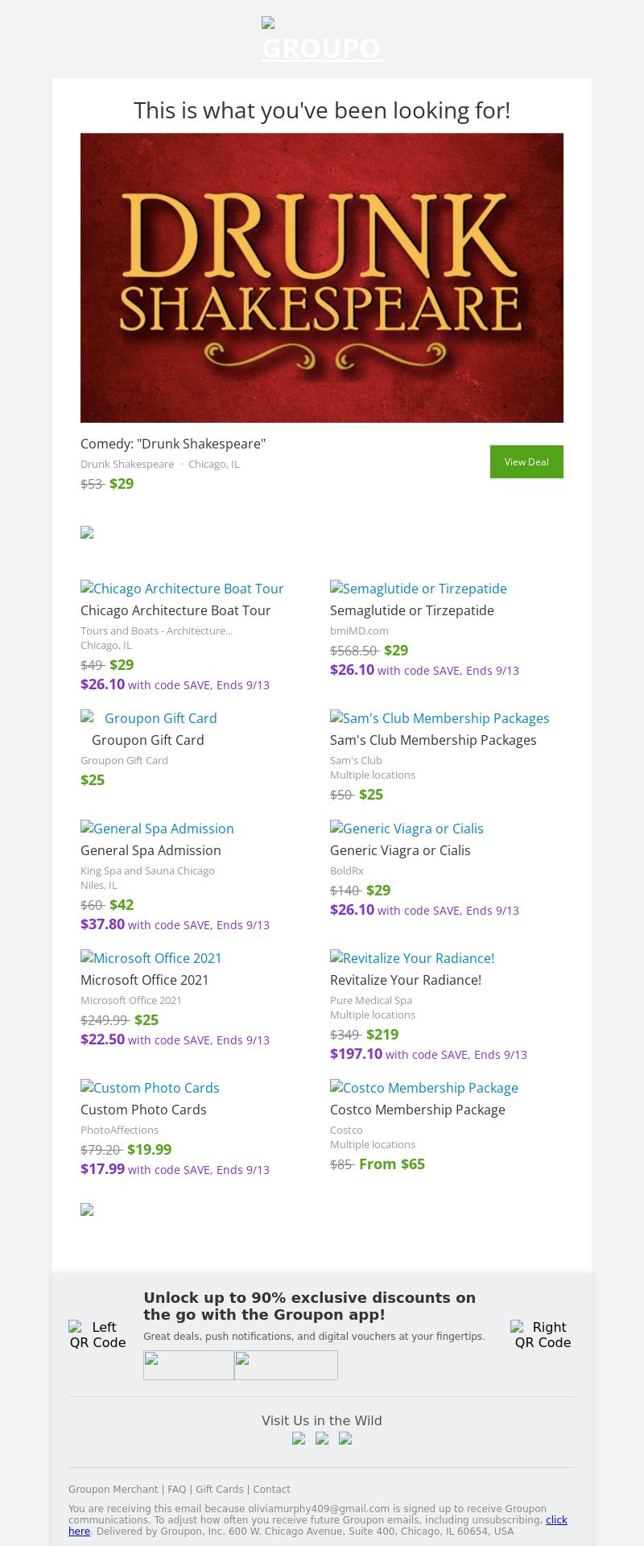
Task: Open Chicago Architecture Boat Tour image link
Action: (182, 589)
